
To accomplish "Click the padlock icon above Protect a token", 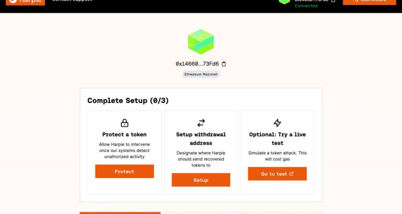I will click(x=124, y=123).
